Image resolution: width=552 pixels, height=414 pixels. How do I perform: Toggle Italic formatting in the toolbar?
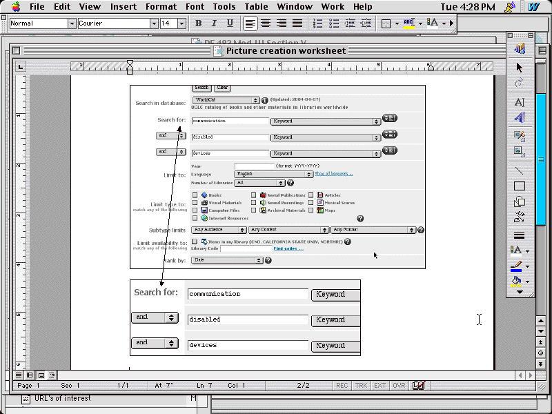pyautogui.click(x=214, y=23)
